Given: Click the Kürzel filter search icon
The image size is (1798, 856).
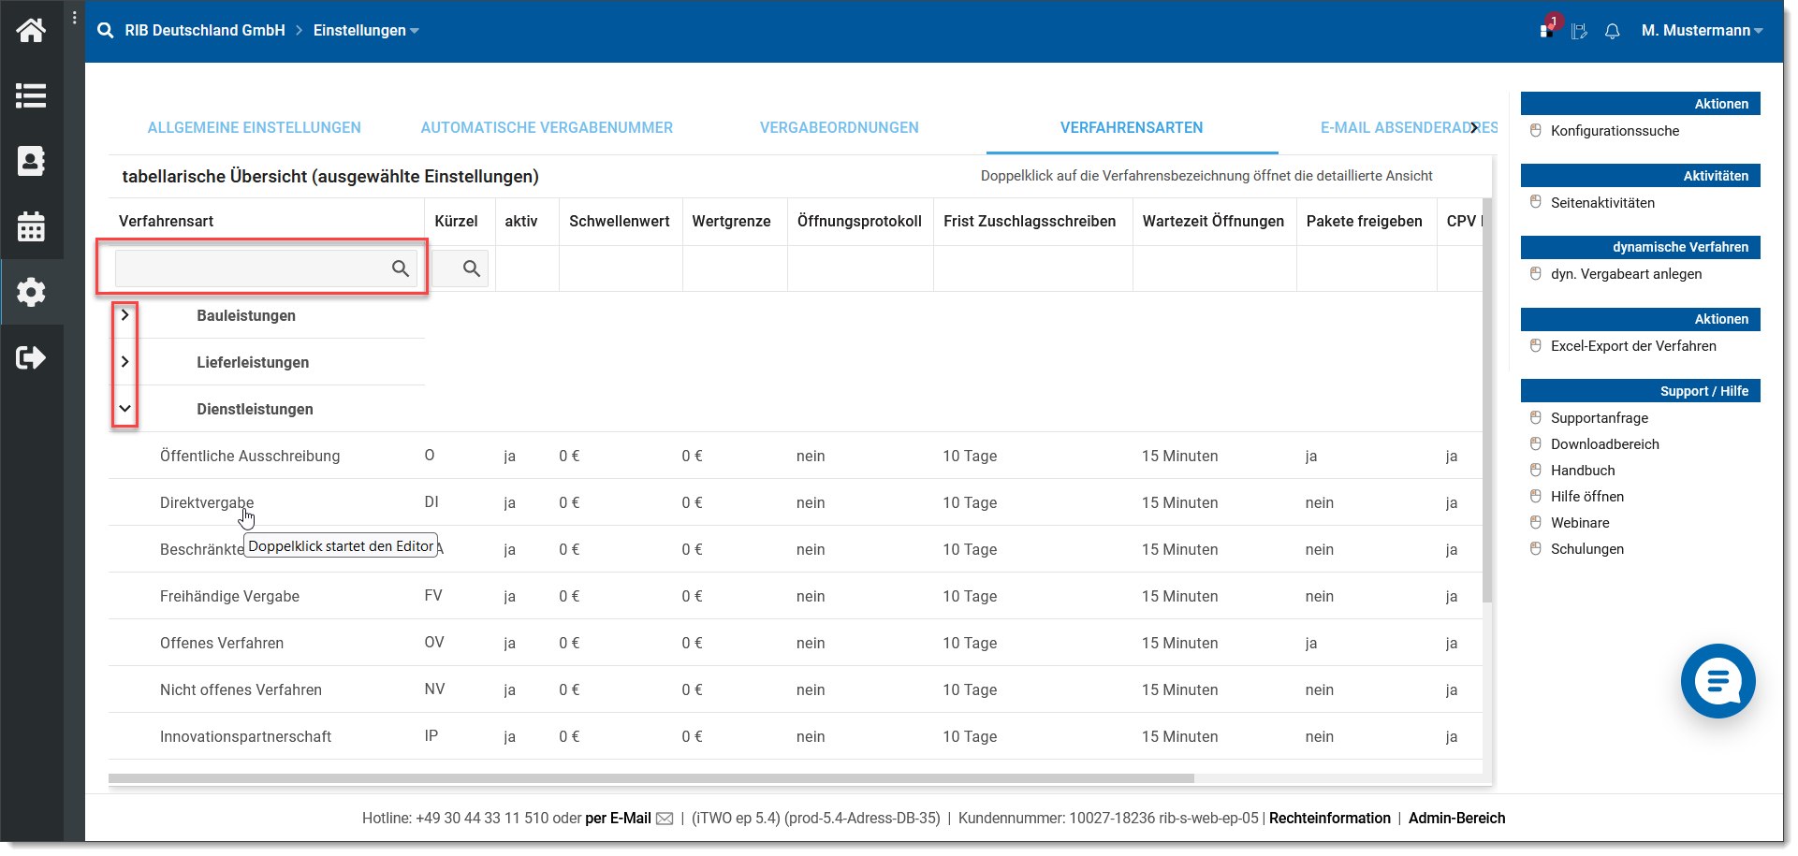Looking at the screenshot, I should pyautogui.click(x=472, y=268).
